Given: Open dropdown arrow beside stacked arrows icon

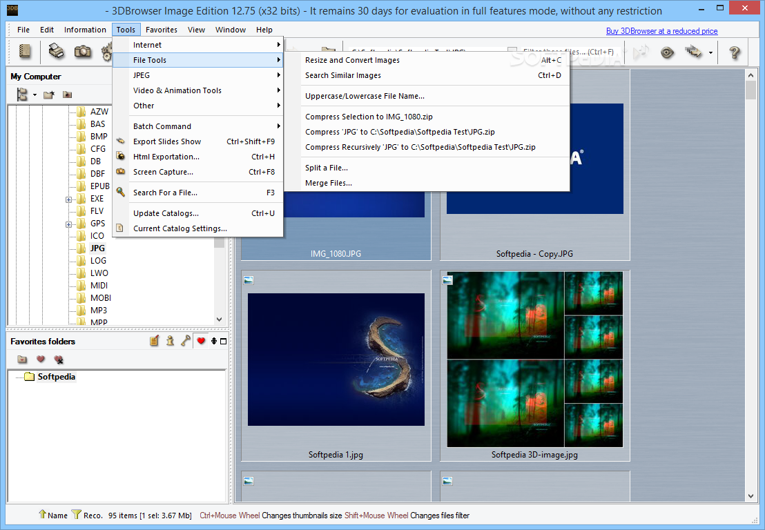Looking at the screenshot, I should click(710, 52).
